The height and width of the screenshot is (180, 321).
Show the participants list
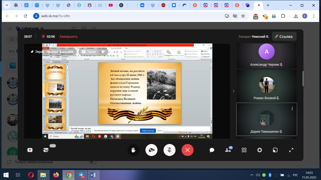[228, 150]
